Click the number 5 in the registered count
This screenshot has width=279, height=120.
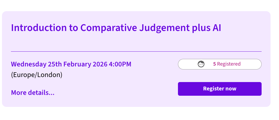pyautogui.click(x=214, y=64)
